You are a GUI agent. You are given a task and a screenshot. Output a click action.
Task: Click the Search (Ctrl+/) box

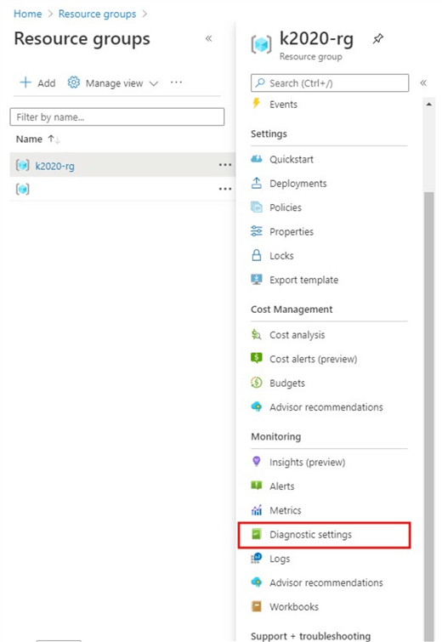330,83
